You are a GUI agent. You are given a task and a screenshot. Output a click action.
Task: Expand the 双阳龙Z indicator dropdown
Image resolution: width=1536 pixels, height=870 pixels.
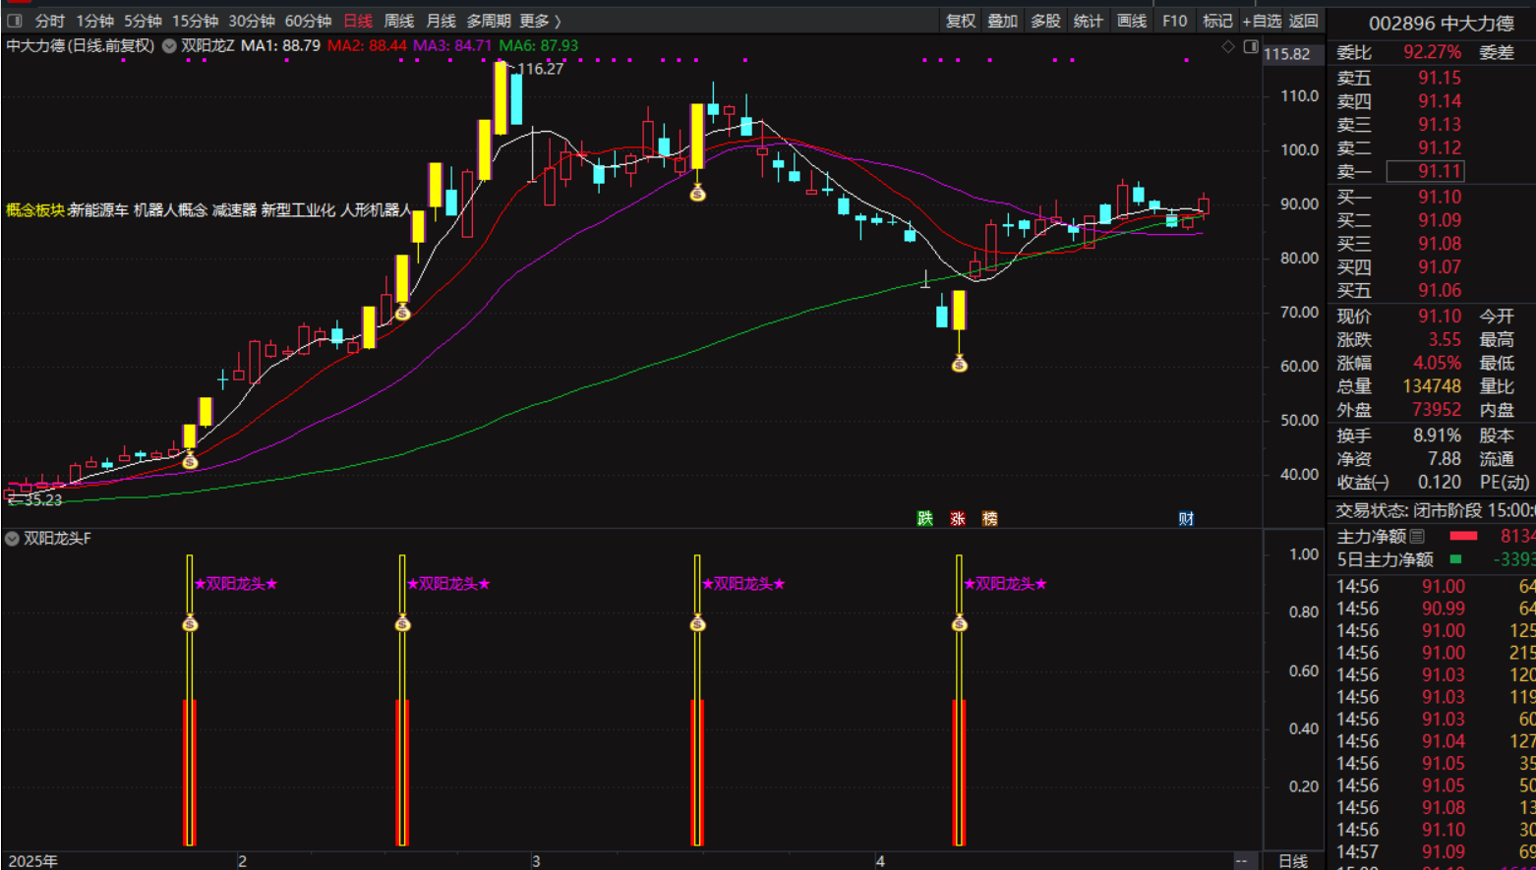[x=169, y=46]
